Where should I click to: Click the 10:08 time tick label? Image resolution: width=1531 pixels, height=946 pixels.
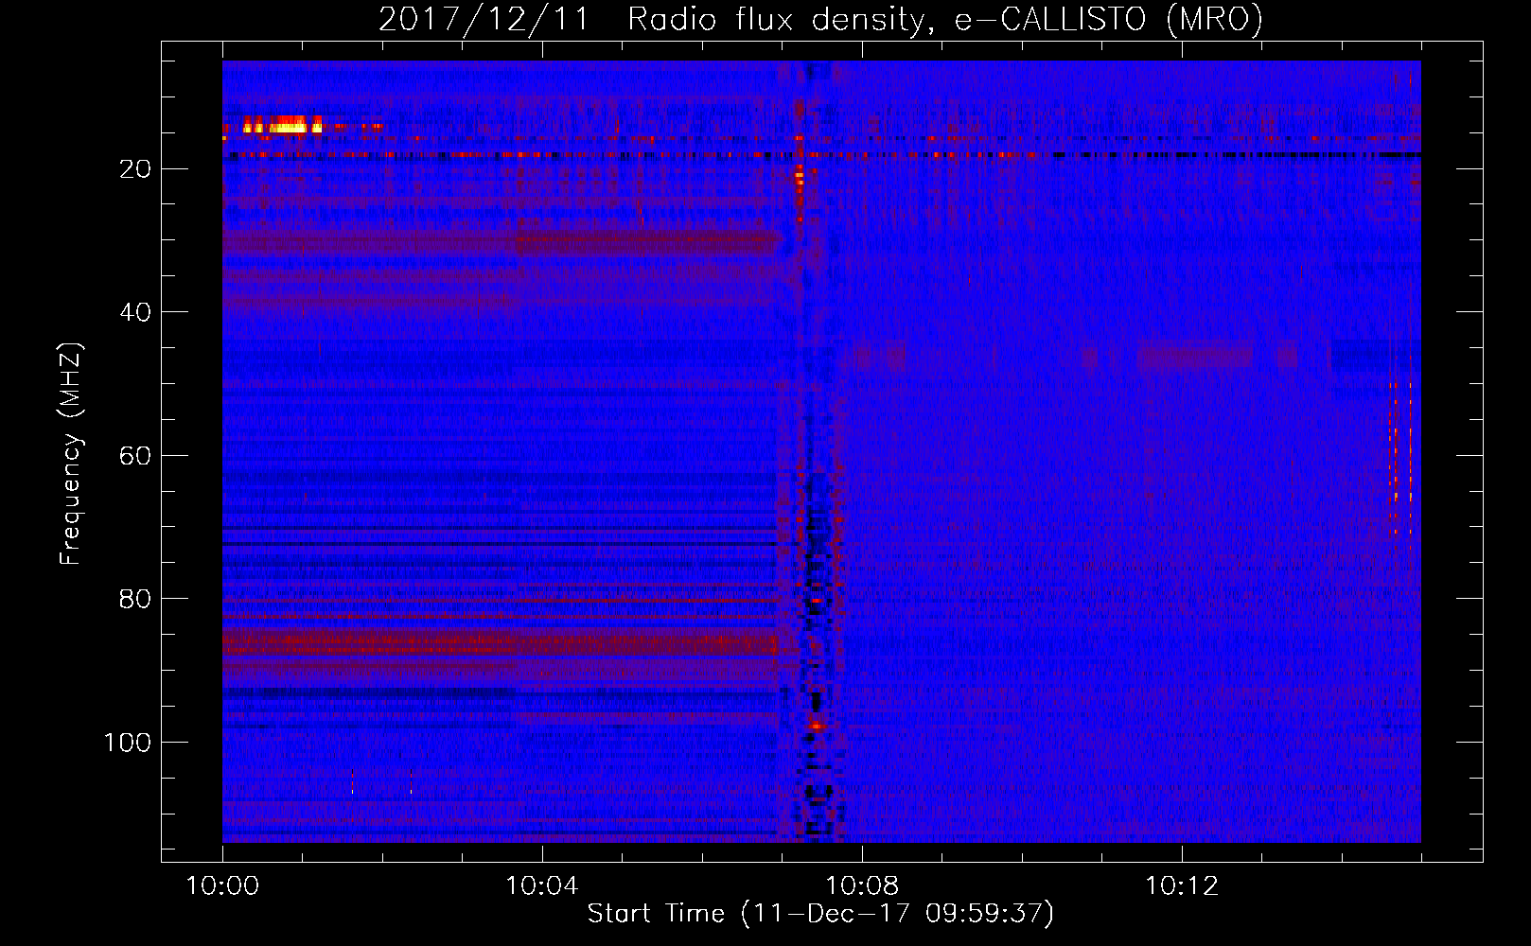click(861, 886)
